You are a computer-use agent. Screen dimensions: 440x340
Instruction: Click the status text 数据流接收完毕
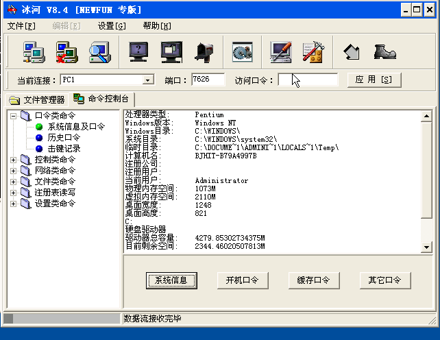[x=153, y=319]
